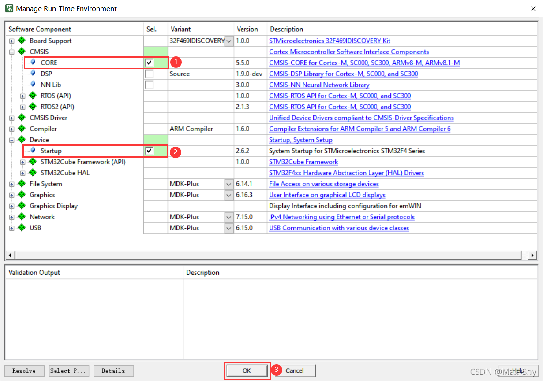Click the Device green diamond icon
Viewport: 543px width, 381px height.
(x=21, y=140)
